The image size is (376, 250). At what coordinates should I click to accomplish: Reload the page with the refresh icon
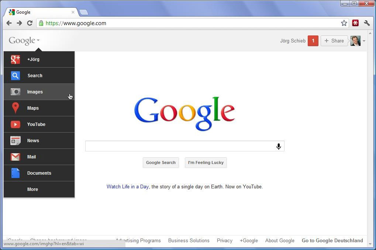[30, 23]
